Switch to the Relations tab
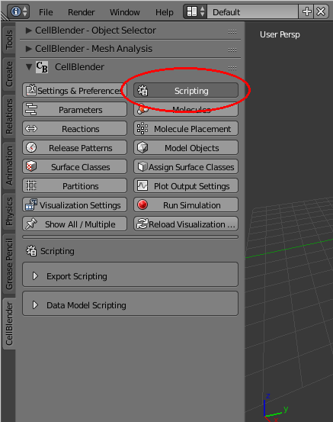The height and width of the screenshot is (422, 333). tap(9, 116)
